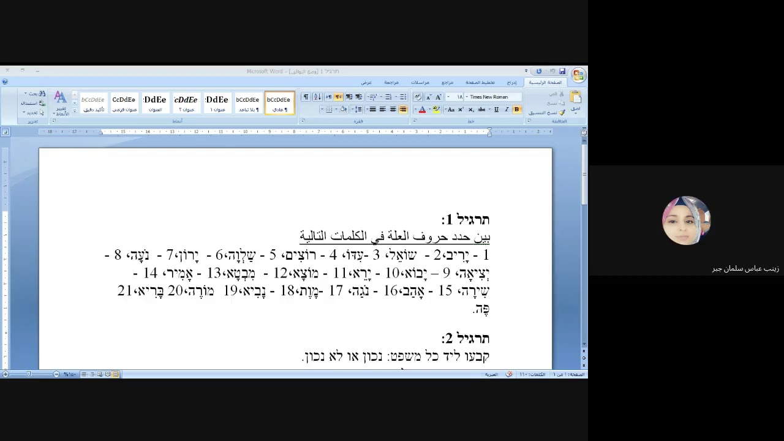Justify paragraph text

(x=373, y=110)
